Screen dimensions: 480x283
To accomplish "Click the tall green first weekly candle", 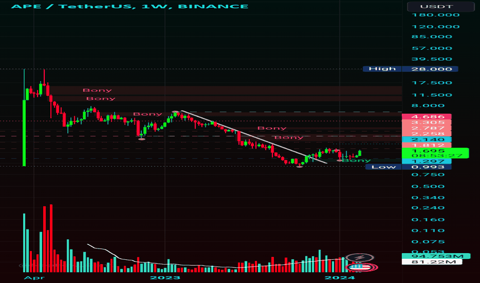I will (x=24, y=133).
